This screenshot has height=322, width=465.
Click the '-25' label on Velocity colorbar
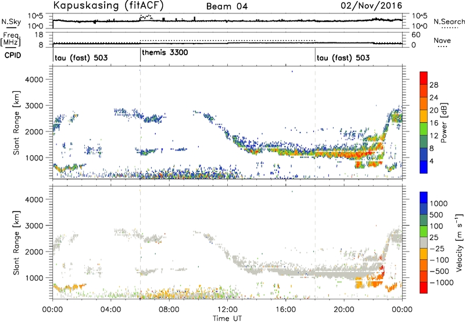437,249
